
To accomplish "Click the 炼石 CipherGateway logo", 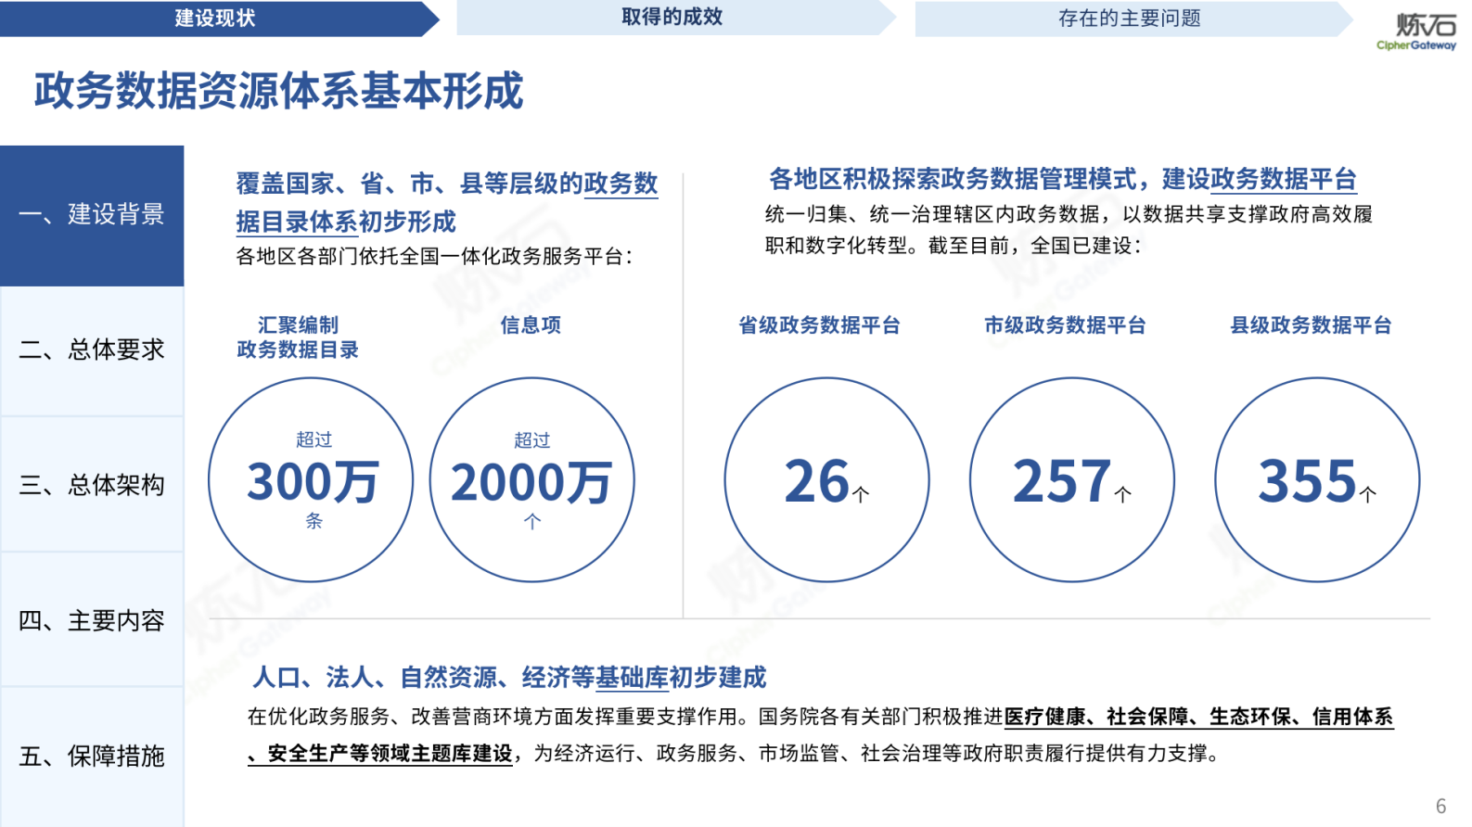I will point(1417,30).
